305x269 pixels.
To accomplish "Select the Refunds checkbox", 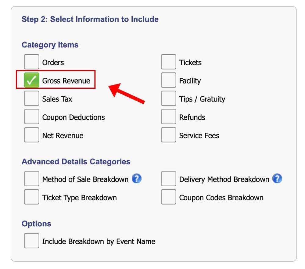I will [x=169, y=117].
